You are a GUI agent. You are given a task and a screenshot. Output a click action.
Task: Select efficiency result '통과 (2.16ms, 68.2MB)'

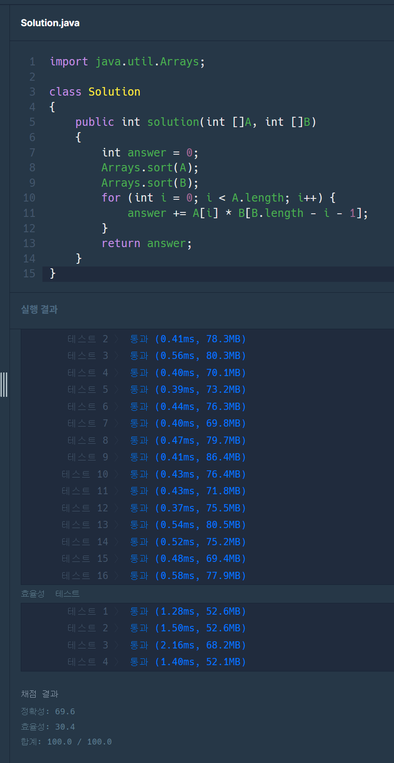coord(188,645)
